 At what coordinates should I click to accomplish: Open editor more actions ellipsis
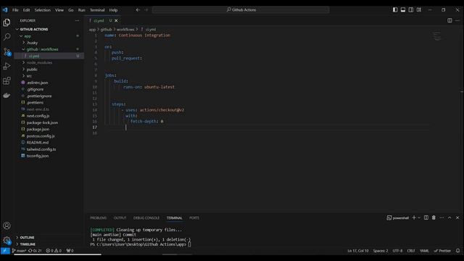(457, 21)
